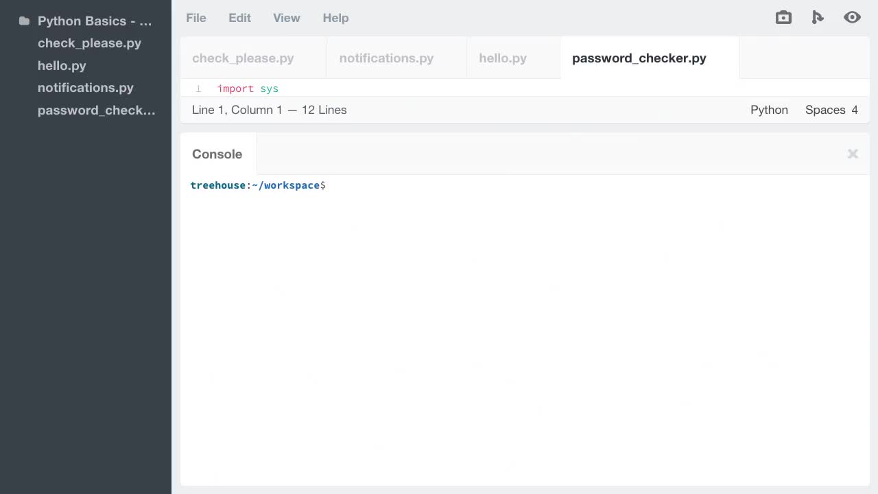Switch to the notifications.py tab

[386, 58]
